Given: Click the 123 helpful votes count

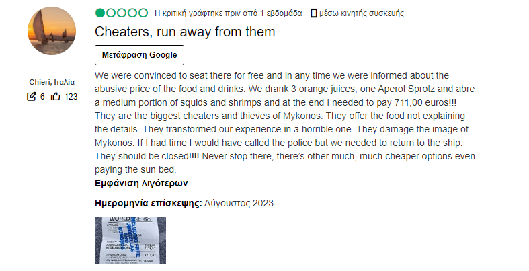Looking at the screenshot, I should pyautogui.click(x=71, y=97).
